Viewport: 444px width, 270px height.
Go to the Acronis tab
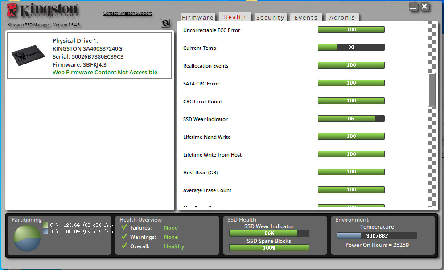tap(342, 17)
